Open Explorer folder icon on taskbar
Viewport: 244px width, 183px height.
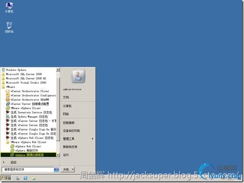[34, 178]
